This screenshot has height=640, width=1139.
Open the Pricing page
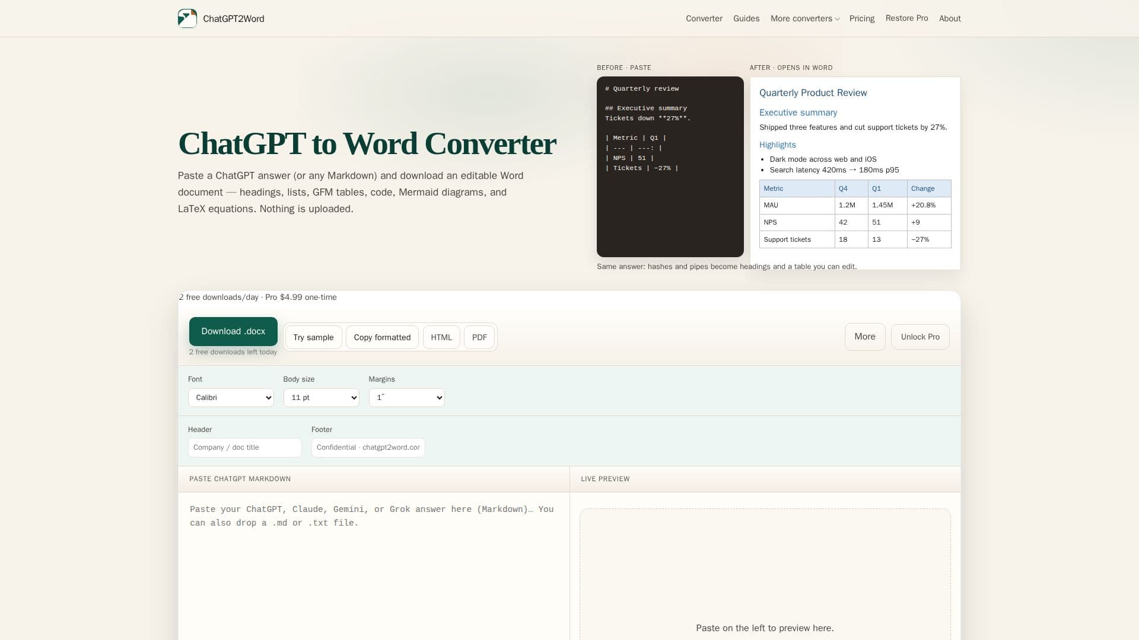[862, 18]
